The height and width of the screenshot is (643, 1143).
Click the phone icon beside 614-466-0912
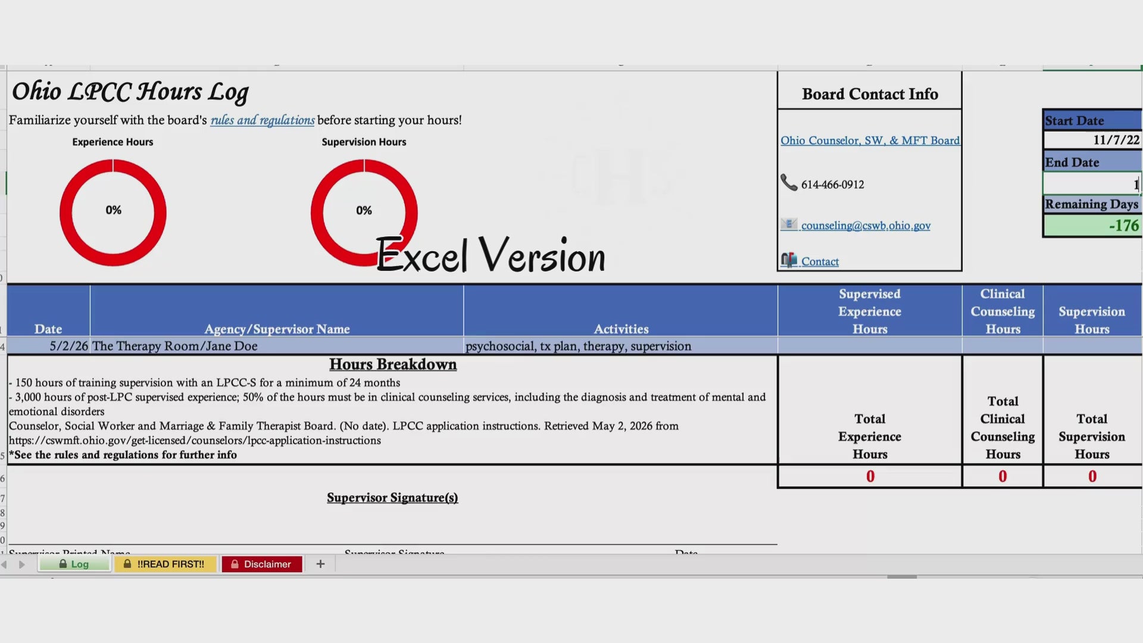click(789, 183)
